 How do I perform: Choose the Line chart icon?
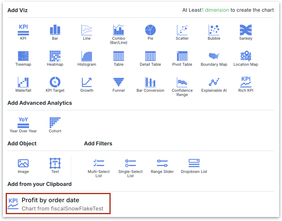tap(87, 30)
